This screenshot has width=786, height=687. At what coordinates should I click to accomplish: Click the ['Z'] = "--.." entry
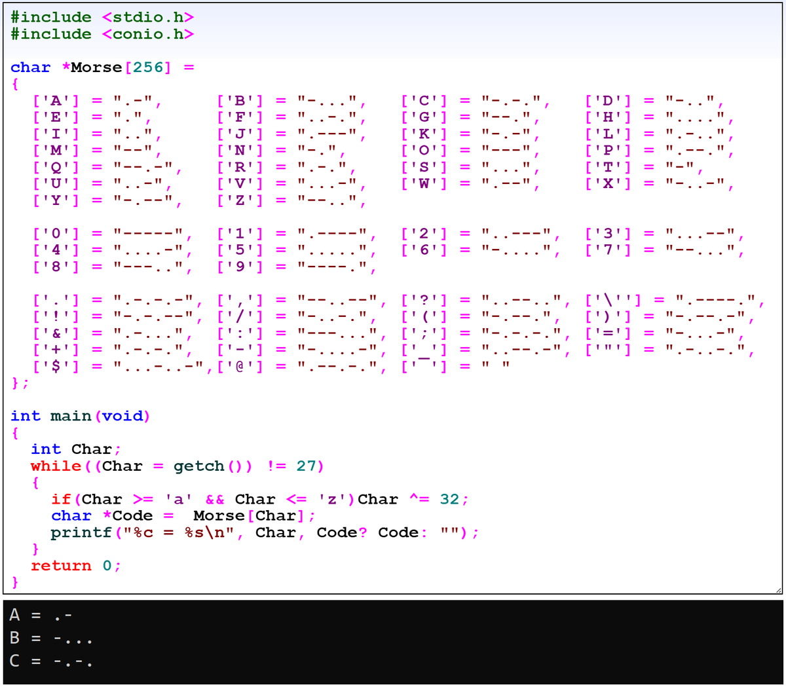pos(291,200)
